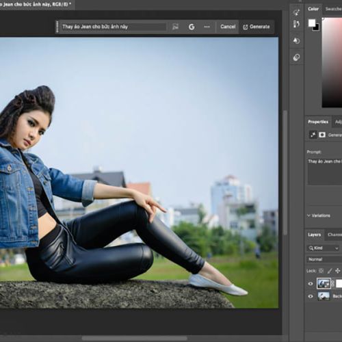342x342 pixels.
Task: Open the generative sparkle icon in the collapsed panel strip
Action: click(x=296, y=12)
